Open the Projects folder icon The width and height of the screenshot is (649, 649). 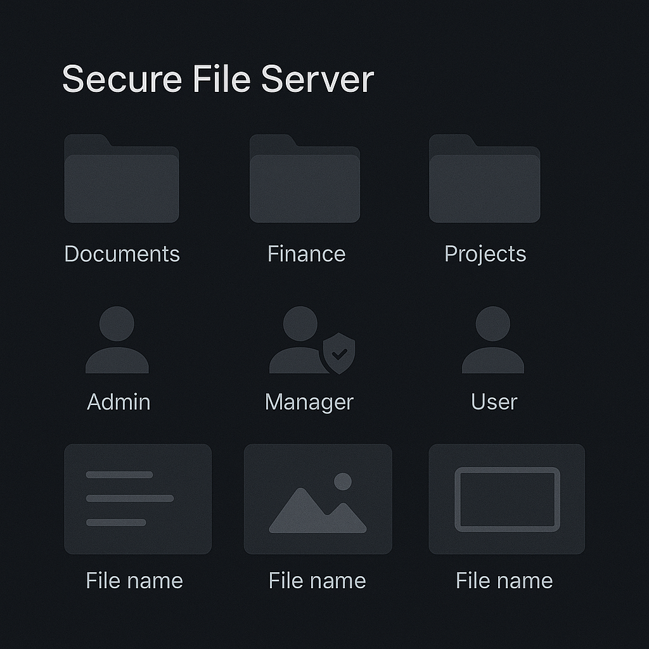tap(485, 178)
